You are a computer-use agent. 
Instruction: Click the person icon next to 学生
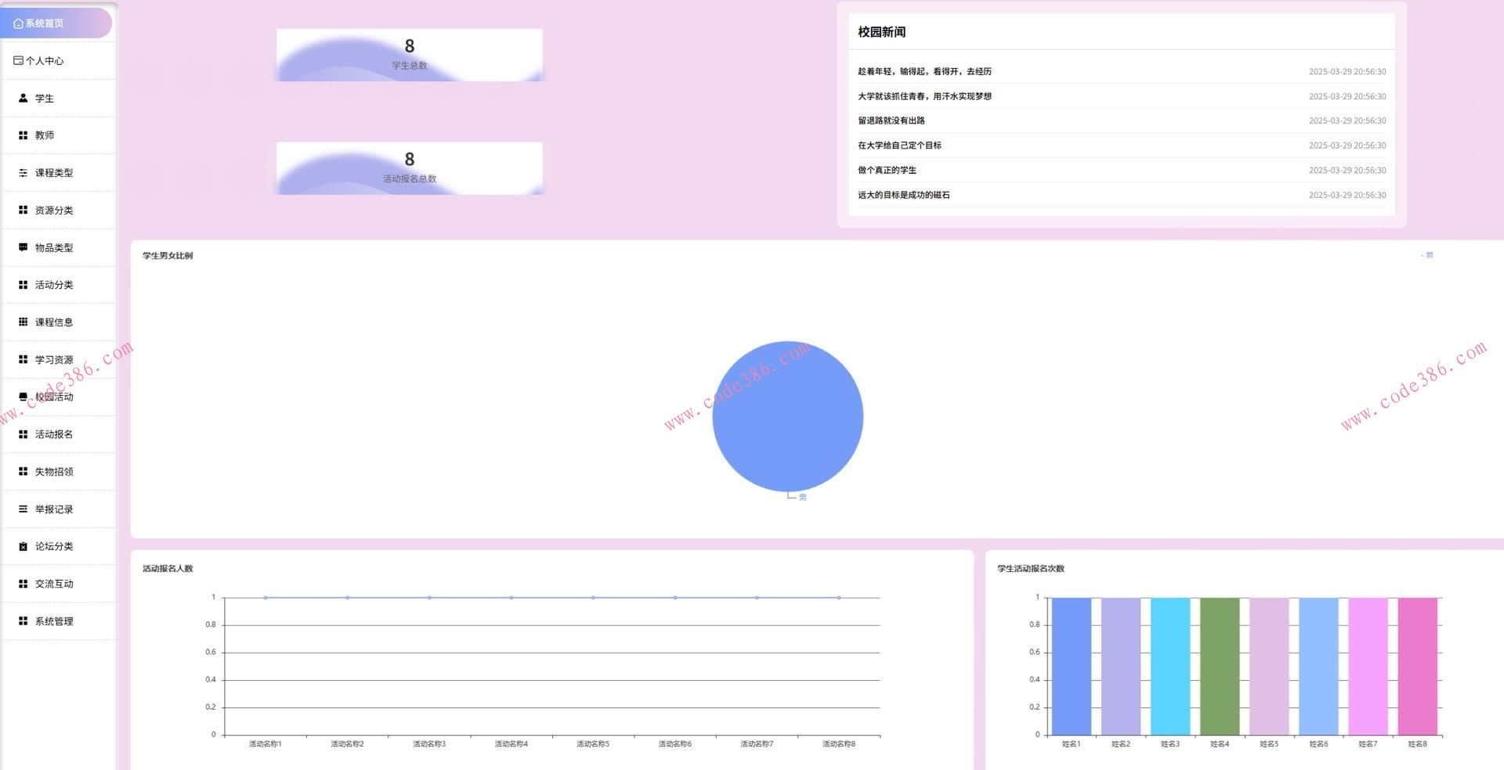23,98
